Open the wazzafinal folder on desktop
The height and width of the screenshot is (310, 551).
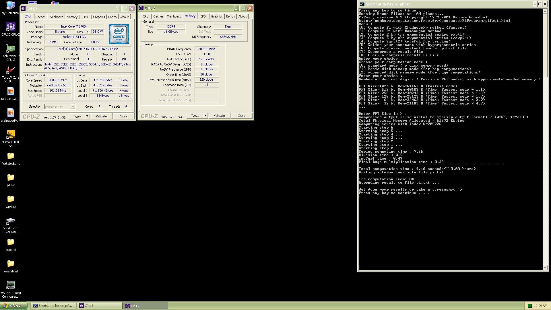point(11,266)
